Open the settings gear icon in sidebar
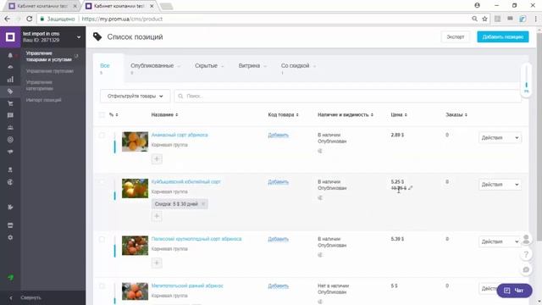542x305 pixels. pos(10,237)
